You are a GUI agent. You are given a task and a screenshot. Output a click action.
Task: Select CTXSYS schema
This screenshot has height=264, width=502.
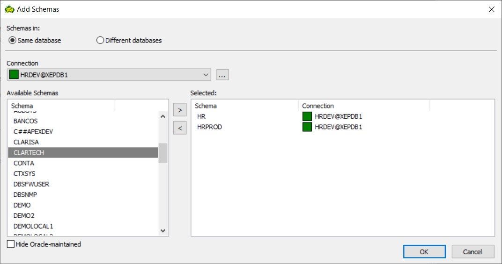coord(83,173)
